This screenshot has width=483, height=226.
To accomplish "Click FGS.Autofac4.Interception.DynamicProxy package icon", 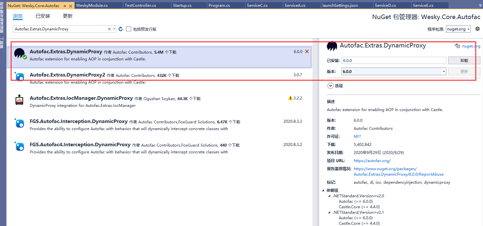I will [20, 146].
